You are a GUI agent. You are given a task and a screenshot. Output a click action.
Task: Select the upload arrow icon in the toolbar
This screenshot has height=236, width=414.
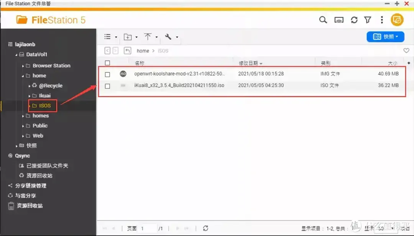(x=148, y=37)
